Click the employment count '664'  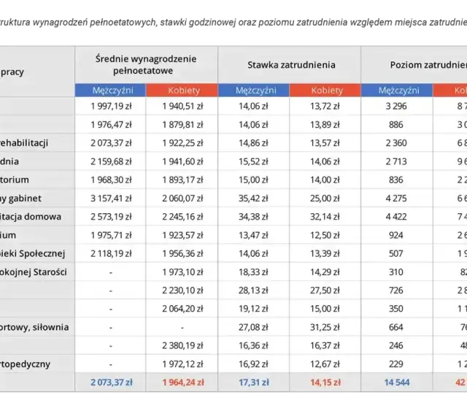click(x=395, y=328)
